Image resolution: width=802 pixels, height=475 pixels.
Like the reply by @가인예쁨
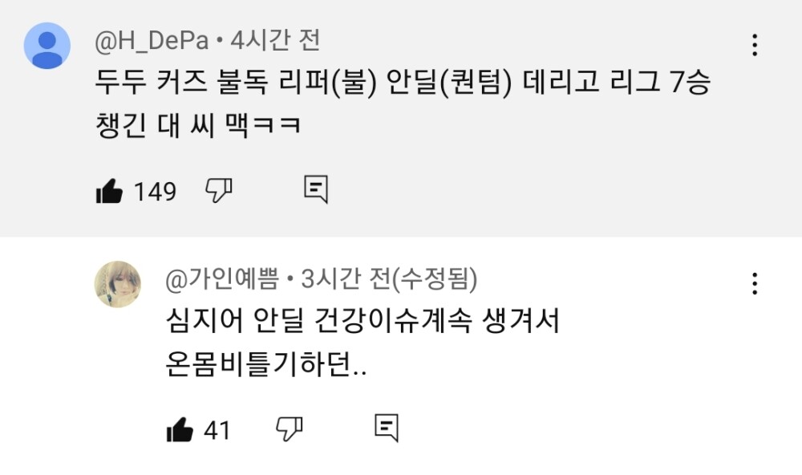180,430
